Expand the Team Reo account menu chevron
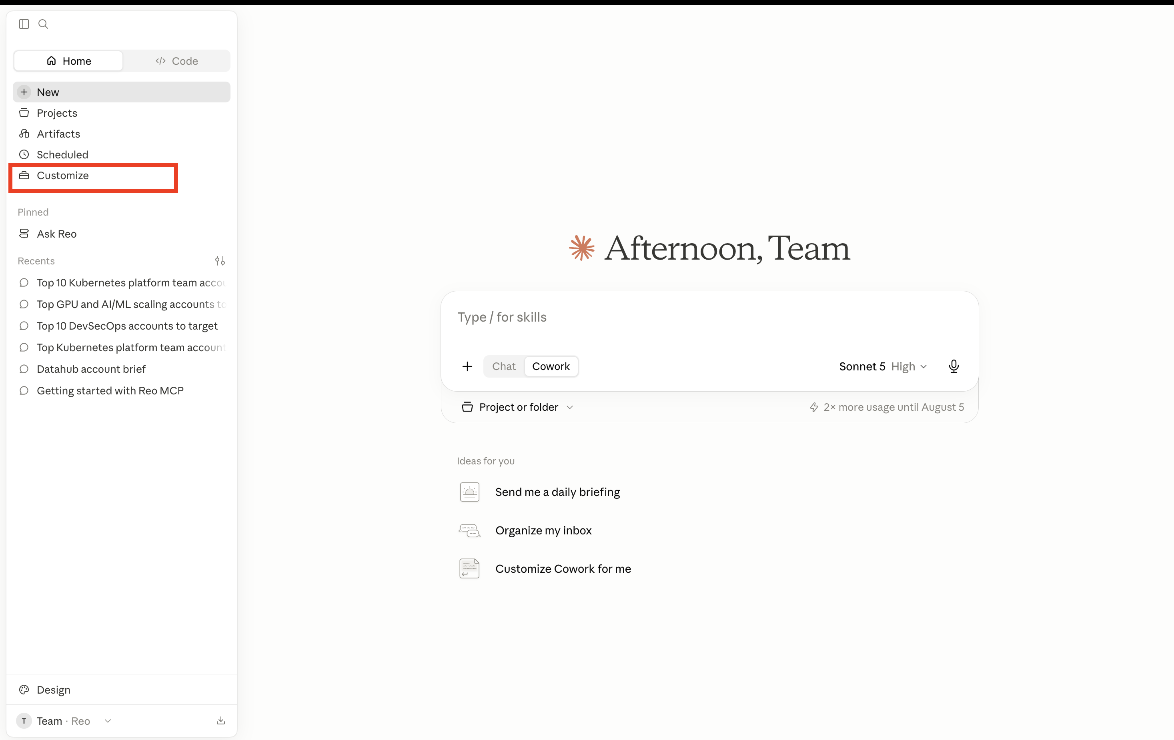Viewport: 1174px width, 740px height. pos(108,721)
